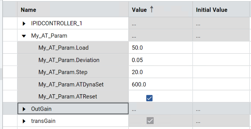Viewport: 251px width, 129px height.
Task: Uncheck the My_AT_Param.ATReset checkbox
Action: click(149, 98)
